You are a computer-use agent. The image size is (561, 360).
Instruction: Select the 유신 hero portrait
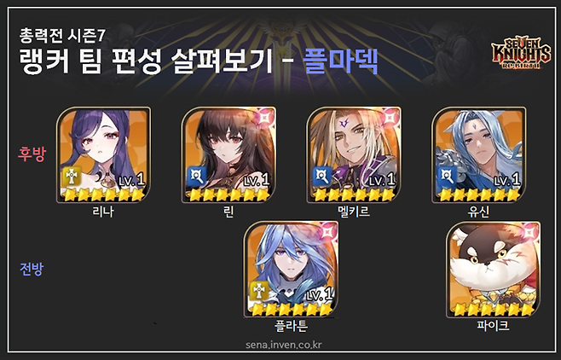point(478,154)
